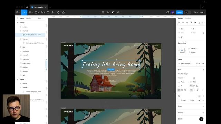Open the Center horizontal constraint dropdown

pos(193,48)
